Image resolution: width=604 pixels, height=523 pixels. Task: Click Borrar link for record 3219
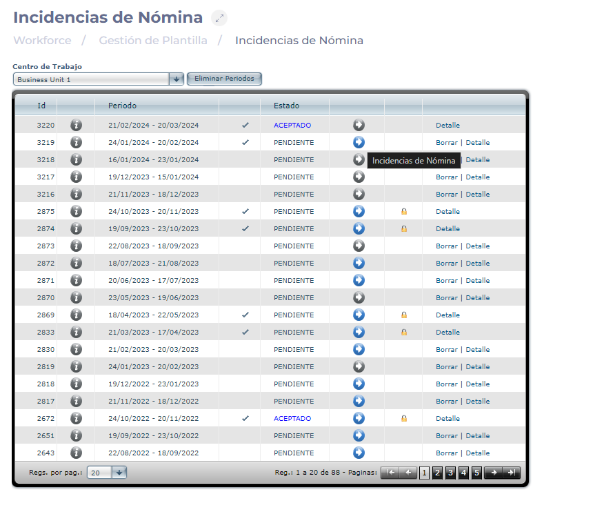pos(446,143)
